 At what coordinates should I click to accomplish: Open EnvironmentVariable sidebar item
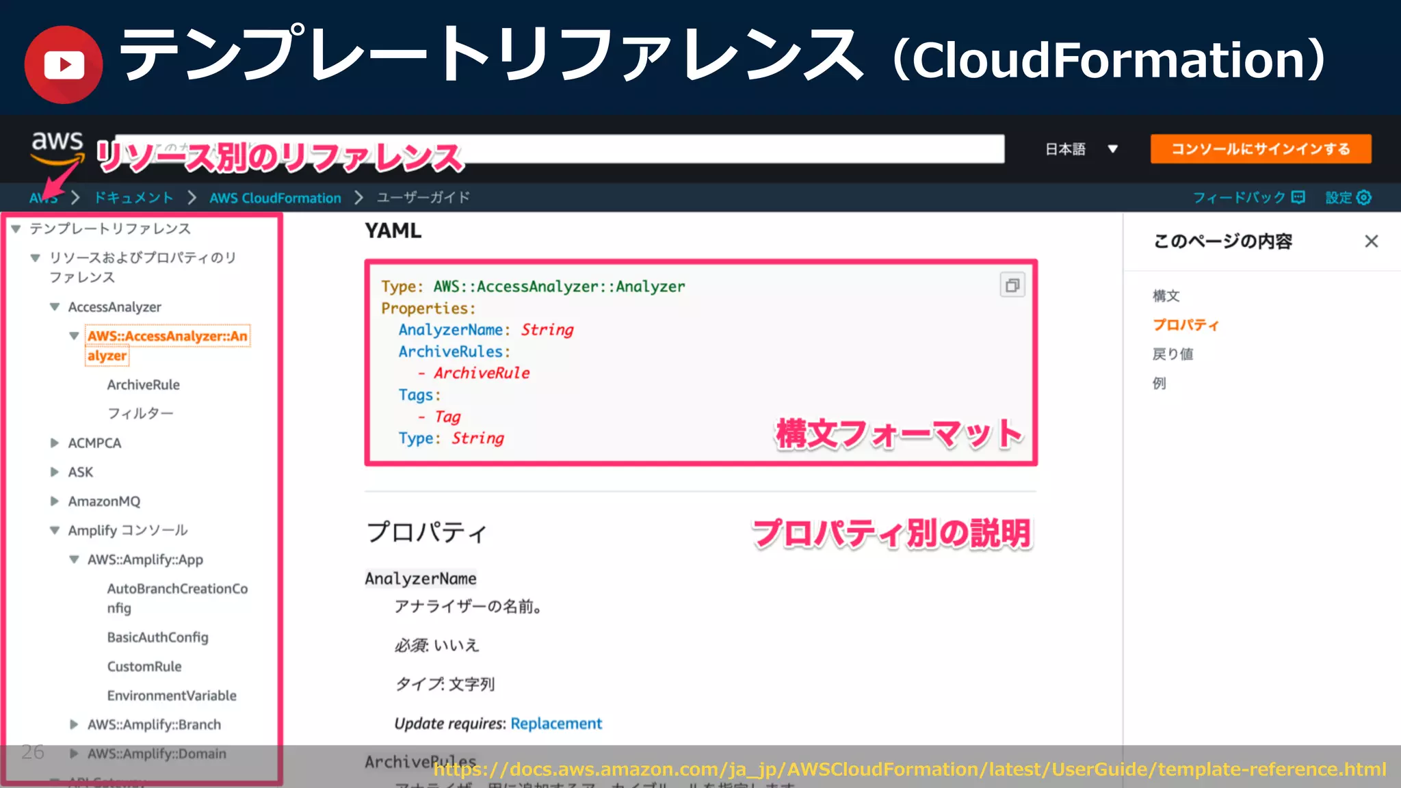(x=172, y=696)
